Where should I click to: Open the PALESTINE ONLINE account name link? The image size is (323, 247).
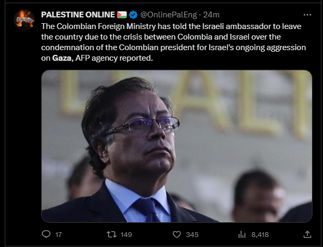coord(78,13)
